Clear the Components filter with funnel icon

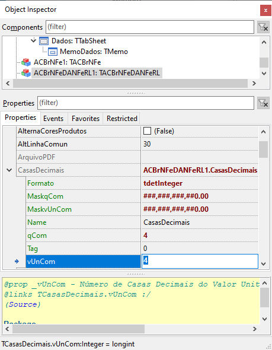(263, 27)
